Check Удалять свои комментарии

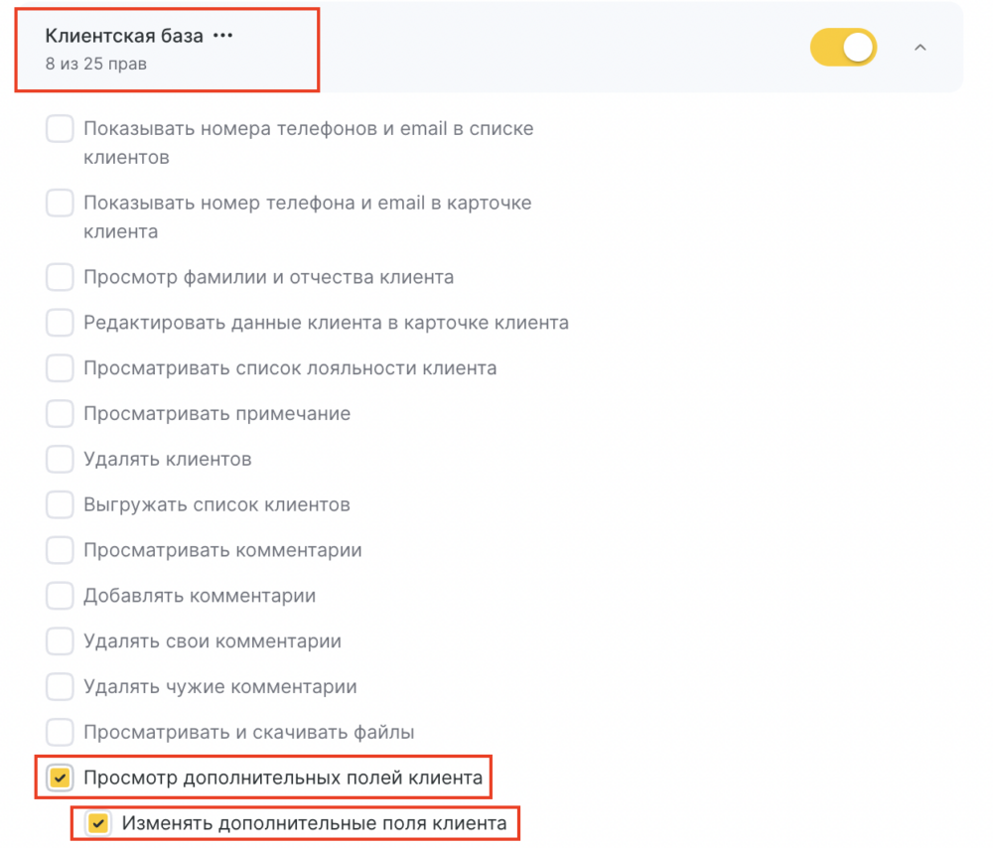[60, 641]
